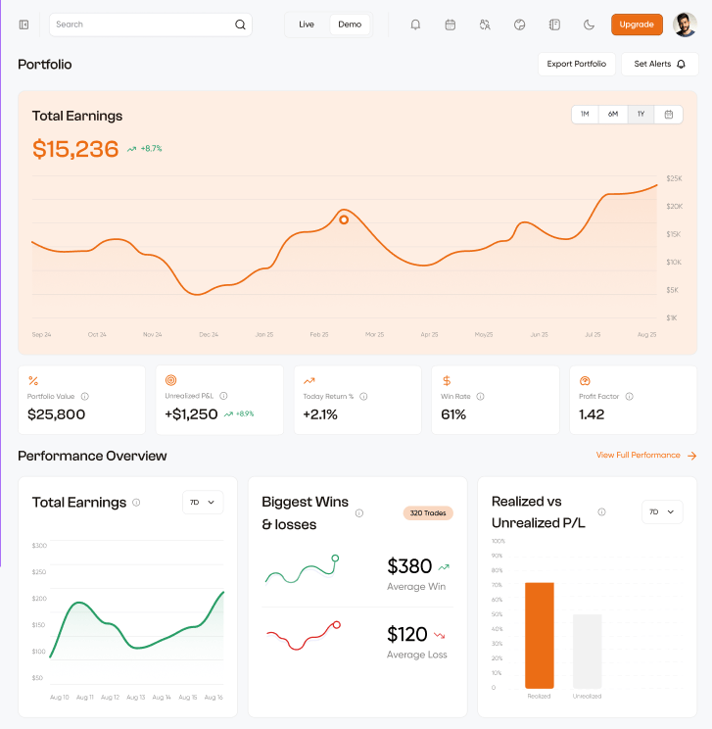
Task: Open the custom date range calendar icon
Action: click(668, 115)
